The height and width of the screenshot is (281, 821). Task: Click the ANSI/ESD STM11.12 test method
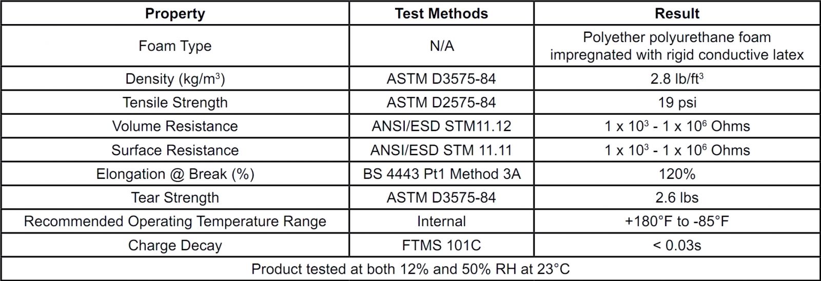point(441,126)
